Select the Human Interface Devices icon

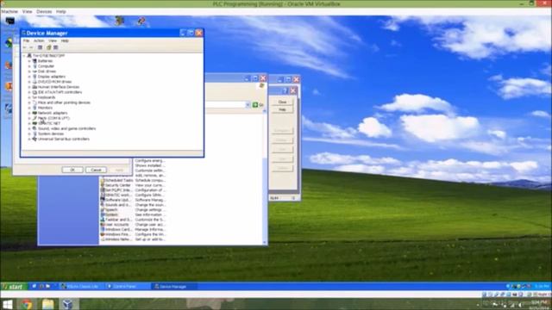34,87
